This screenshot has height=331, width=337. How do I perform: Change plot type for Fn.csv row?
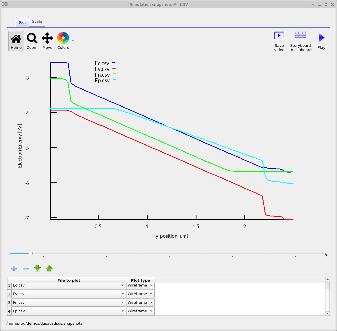click(140, 302)
